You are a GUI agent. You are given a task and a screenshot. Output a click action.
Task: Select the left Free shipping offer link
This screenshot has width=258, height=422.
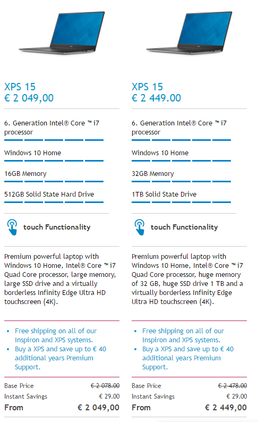56,335
